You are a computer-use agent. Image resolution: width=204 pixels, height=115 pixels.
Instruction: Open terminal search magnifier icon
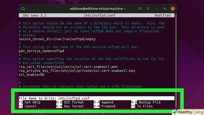(x=23, y=9)
